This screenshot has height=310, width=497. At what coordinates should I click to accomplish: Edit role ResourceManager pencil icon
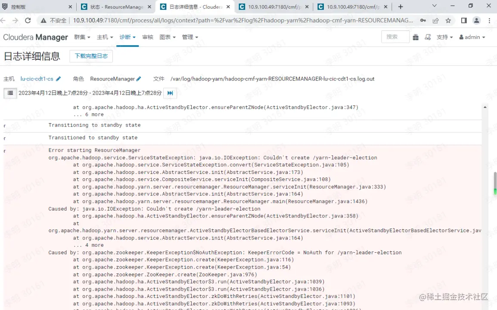[139, 79]
